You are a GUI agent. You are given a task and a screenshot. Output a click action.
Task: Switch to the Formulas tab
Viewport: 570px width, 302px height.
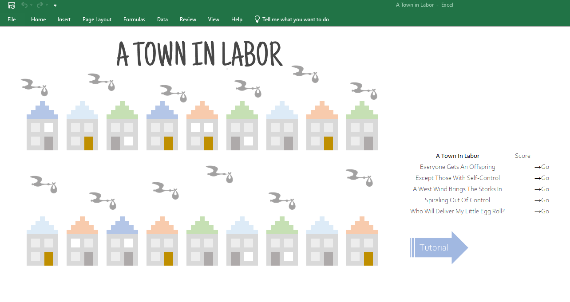point(134,20)
